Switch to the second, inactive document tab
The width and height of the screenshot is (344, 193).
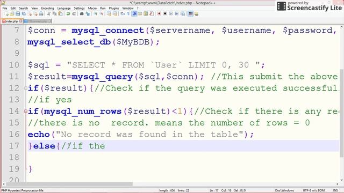click(37, 21)
